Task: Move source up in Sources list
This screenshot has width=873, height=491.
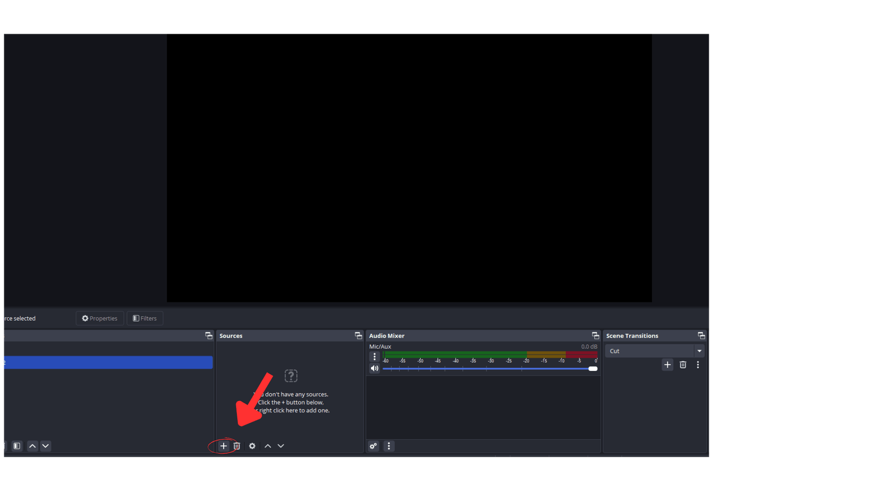Action: (x=268, y=446)
